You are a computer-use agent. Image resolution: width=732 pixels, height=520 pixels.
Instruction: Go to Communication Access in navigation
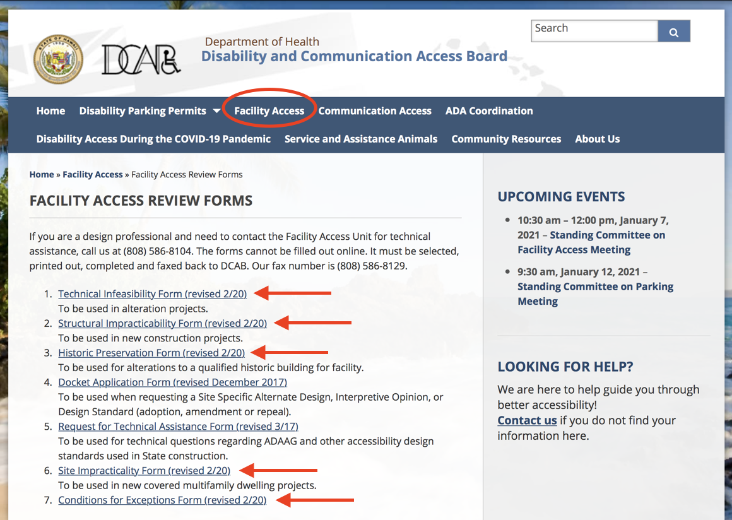pyautogui.click(x=375, y=111)
